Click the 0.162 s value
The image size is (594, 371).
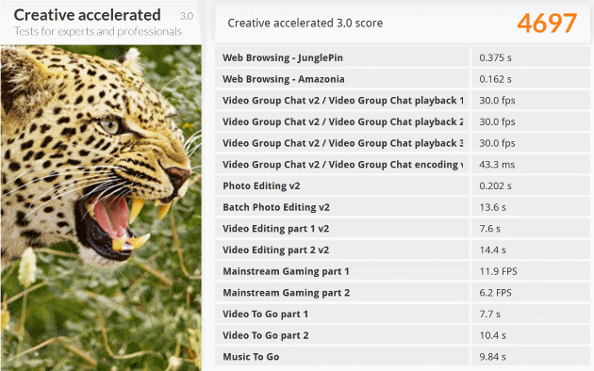click(495, 79)
